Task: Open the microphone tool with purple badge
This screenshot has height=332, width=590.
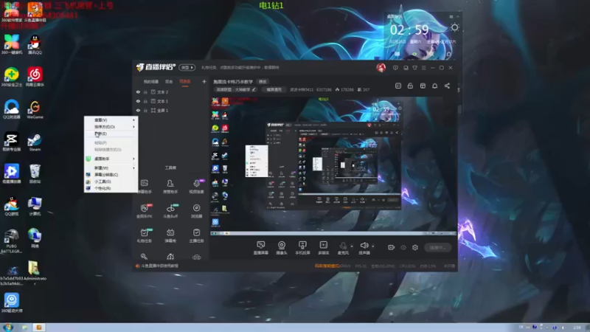Action: tap(196, 187)
